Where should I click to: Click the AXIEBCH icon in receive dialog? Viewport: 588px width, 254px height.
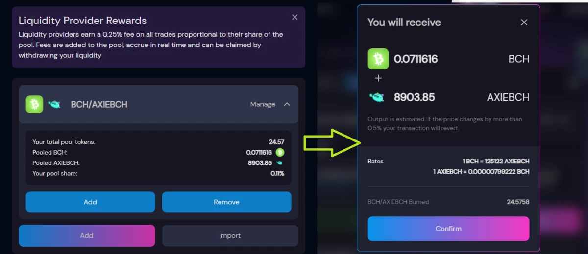click(x=378, y=97)
